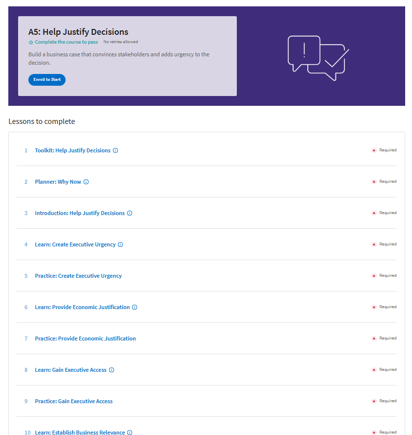Screen dimensions: 412x435
Task: Open info icon for Learn: Establish Business Relevance
Action: (130, 432)
